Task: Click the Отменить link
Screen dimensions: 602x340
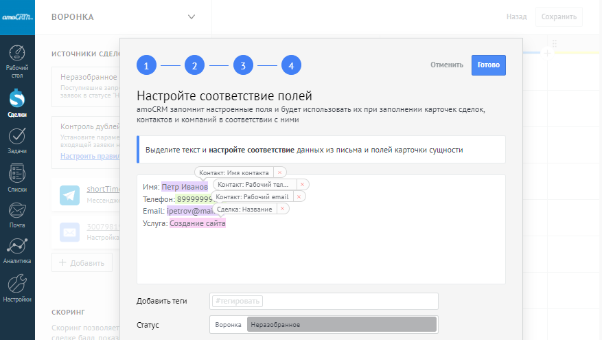Action: coord(447,65)
